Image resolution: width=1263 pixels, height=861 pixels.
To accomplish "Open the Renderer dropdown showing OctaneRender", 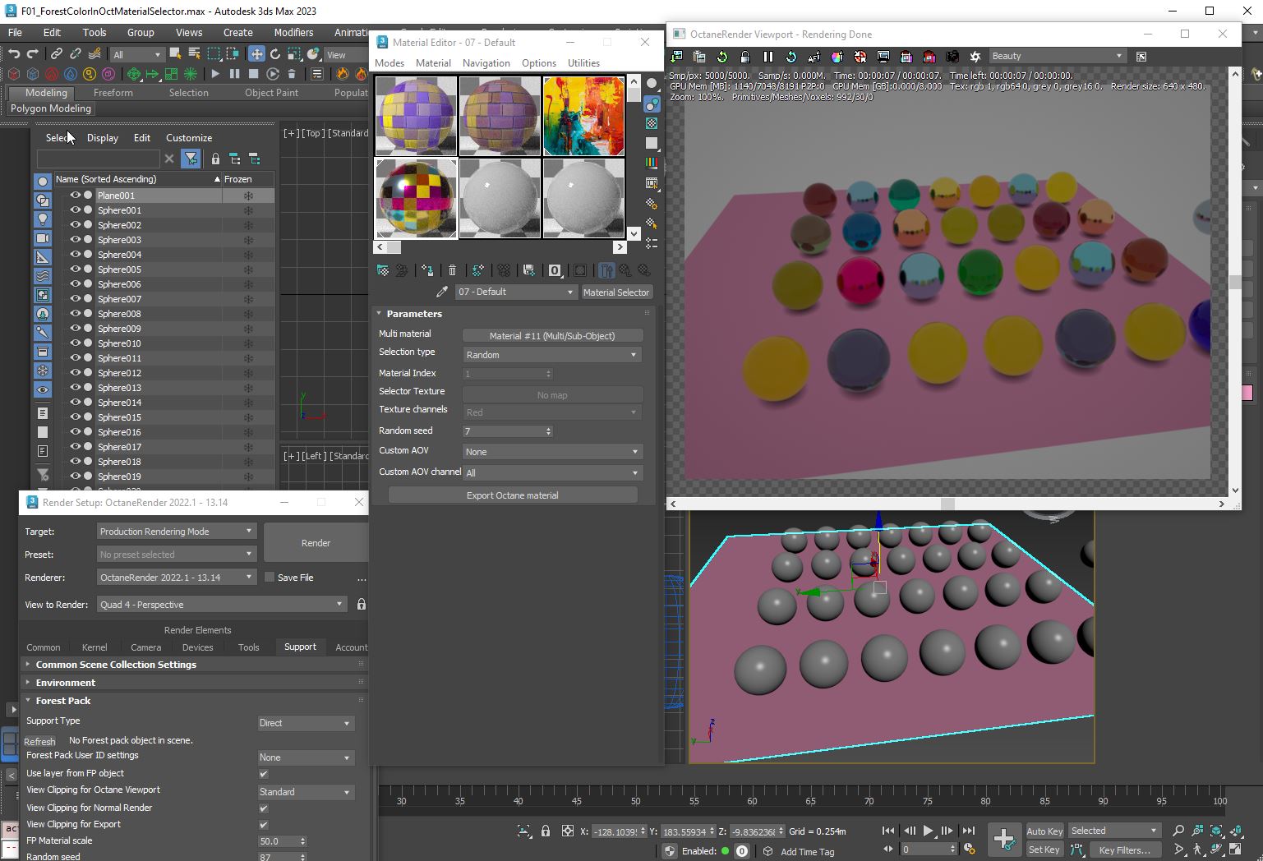I will [x=177, y=578].
